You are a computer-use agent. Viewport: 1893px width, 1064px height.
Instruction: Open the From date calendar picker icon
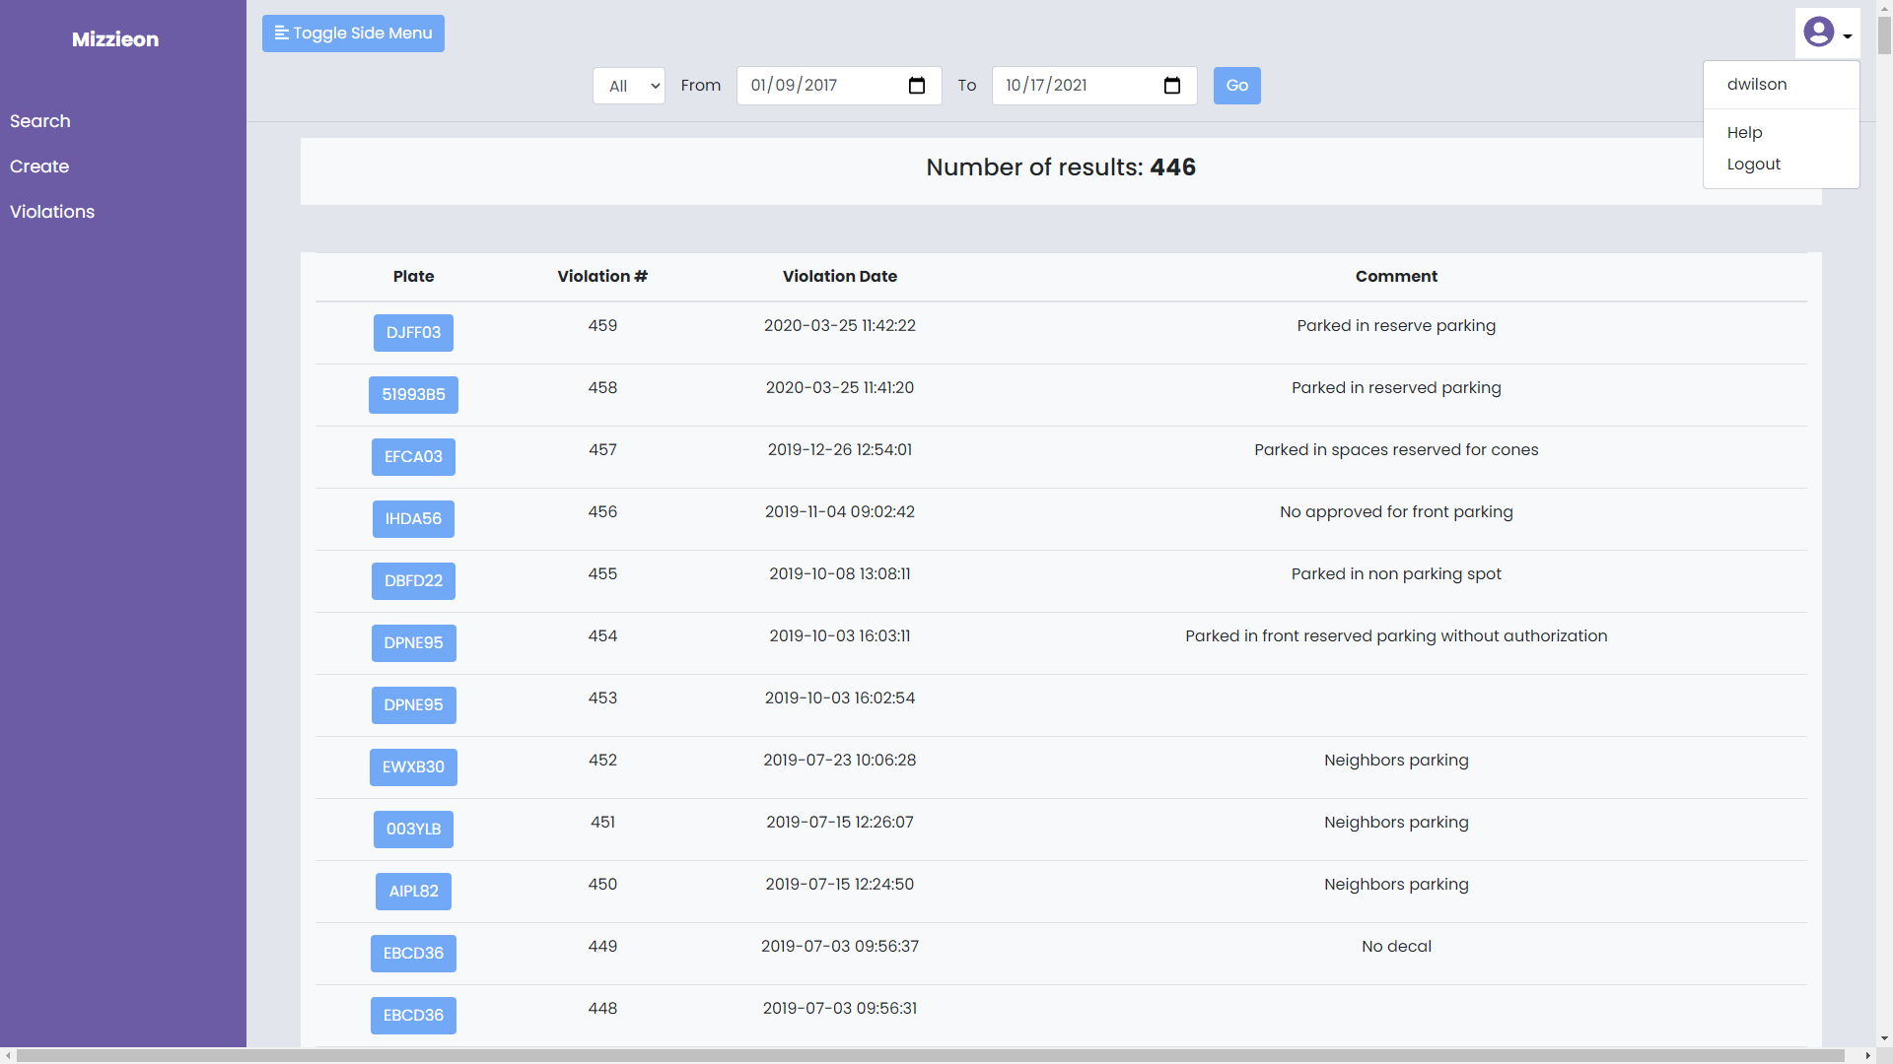916,86
